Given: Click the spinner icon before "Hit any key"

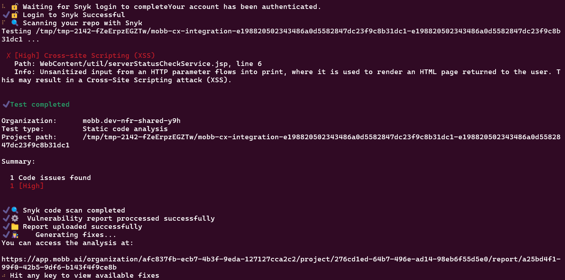Looking at the screenshot, I should point(4,276).
